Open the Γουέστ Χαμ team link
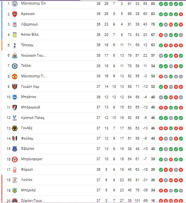Viewport: 186px width, 203px height. (x=30, y=86)
